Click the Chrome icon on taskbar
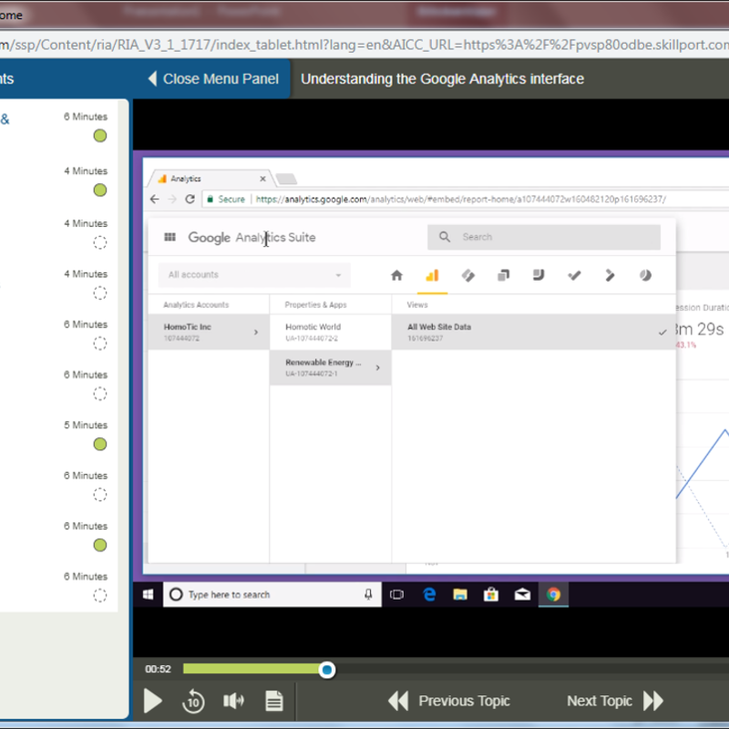 [553, 595]
